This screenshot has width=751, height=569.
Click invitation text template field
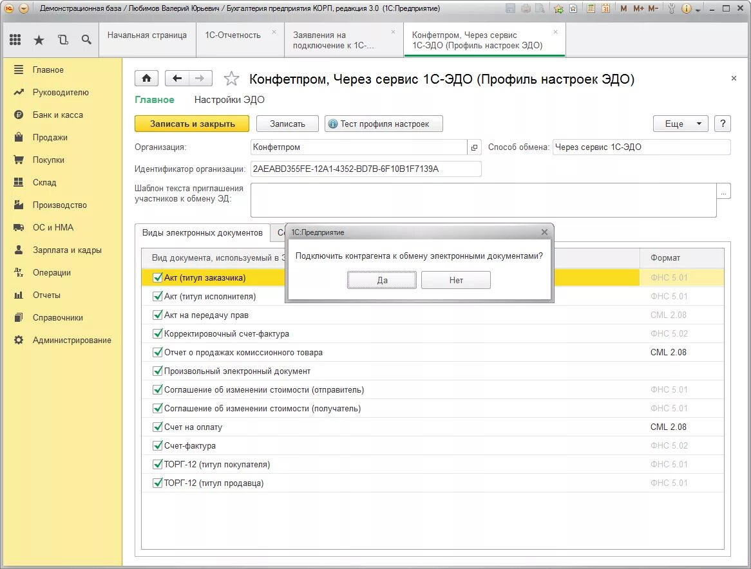point(483,200)
